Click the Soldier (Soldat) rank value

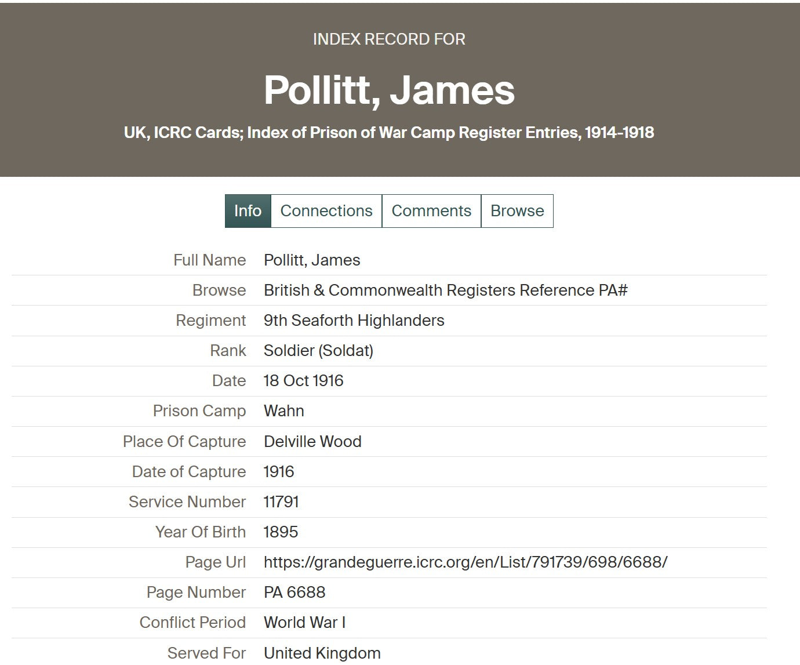tap(318, 351)
